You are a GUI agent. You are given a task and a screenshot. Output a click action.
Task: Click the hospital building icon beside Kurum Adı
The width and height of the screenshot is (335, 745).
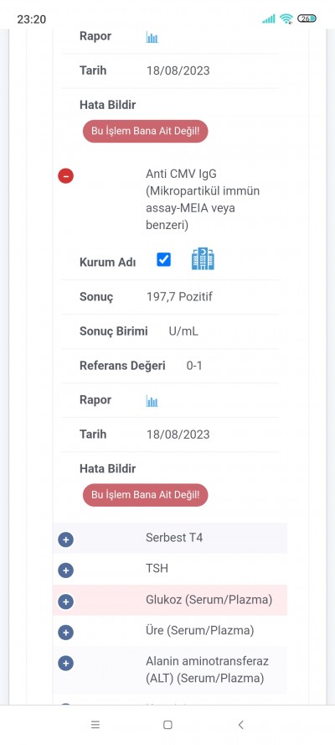coord(203,259)
